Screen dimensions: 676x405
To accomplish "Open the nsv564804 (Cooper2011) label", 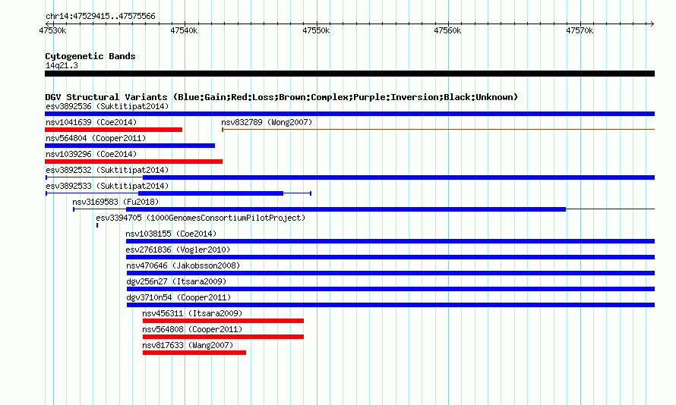I will [x=96, y=138].
